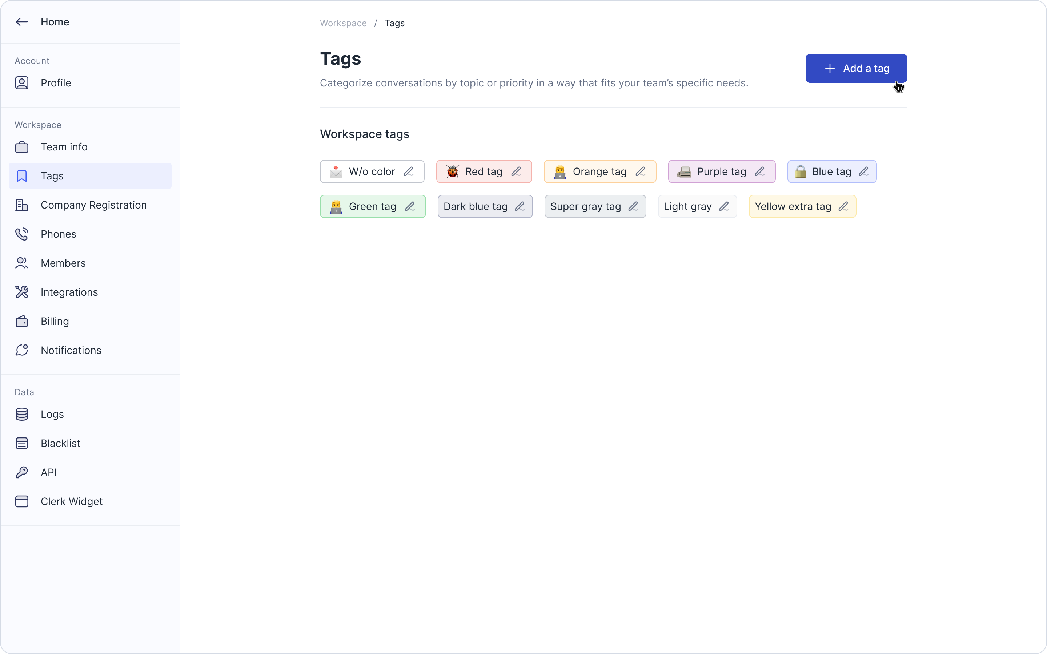Edit the Green tag with its pencil icon
The height and width of the screenshot is (654, 1047).
point(410,207)
